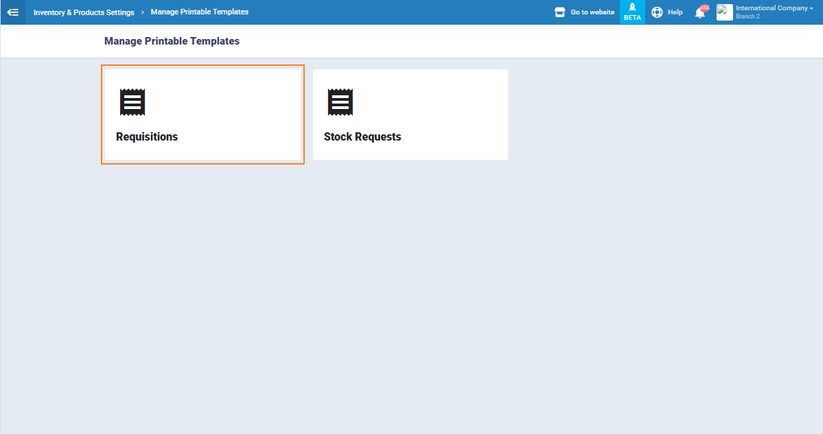
Task: Click the Go to website link text
Action: click(x=592, y=12)
